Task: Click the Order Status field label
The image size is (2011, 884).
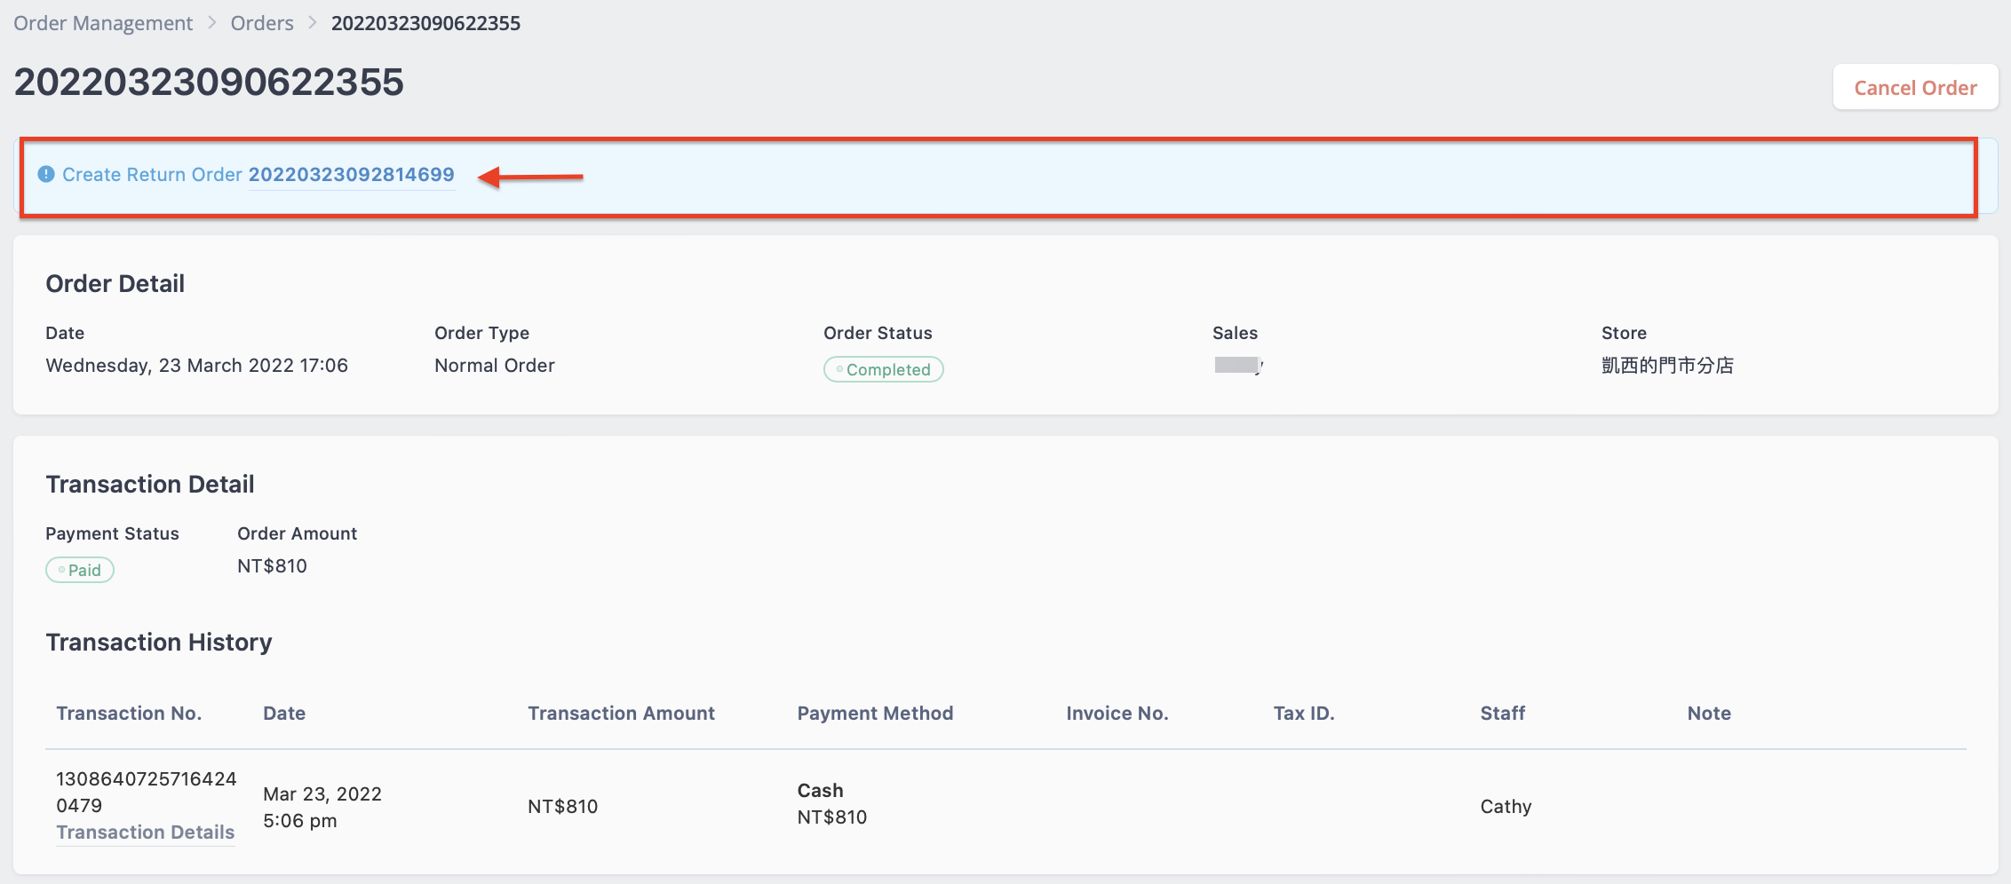Action: (878, 333)
